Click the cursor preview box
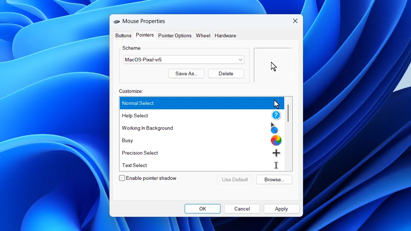The image size is (411, 231). point(273,65)
